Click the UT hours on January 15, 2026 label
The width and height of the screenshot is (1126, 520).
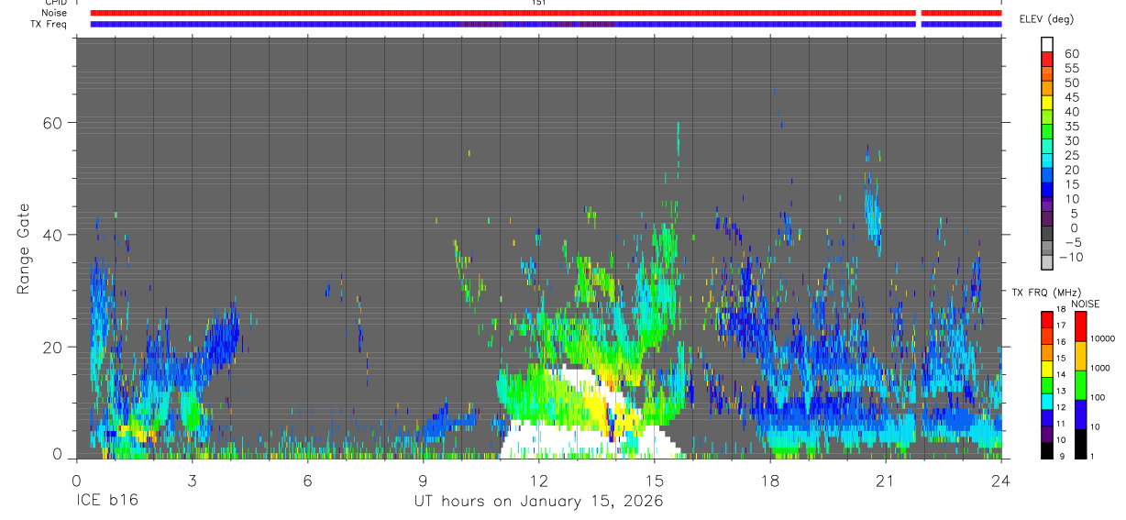point(538,502)
